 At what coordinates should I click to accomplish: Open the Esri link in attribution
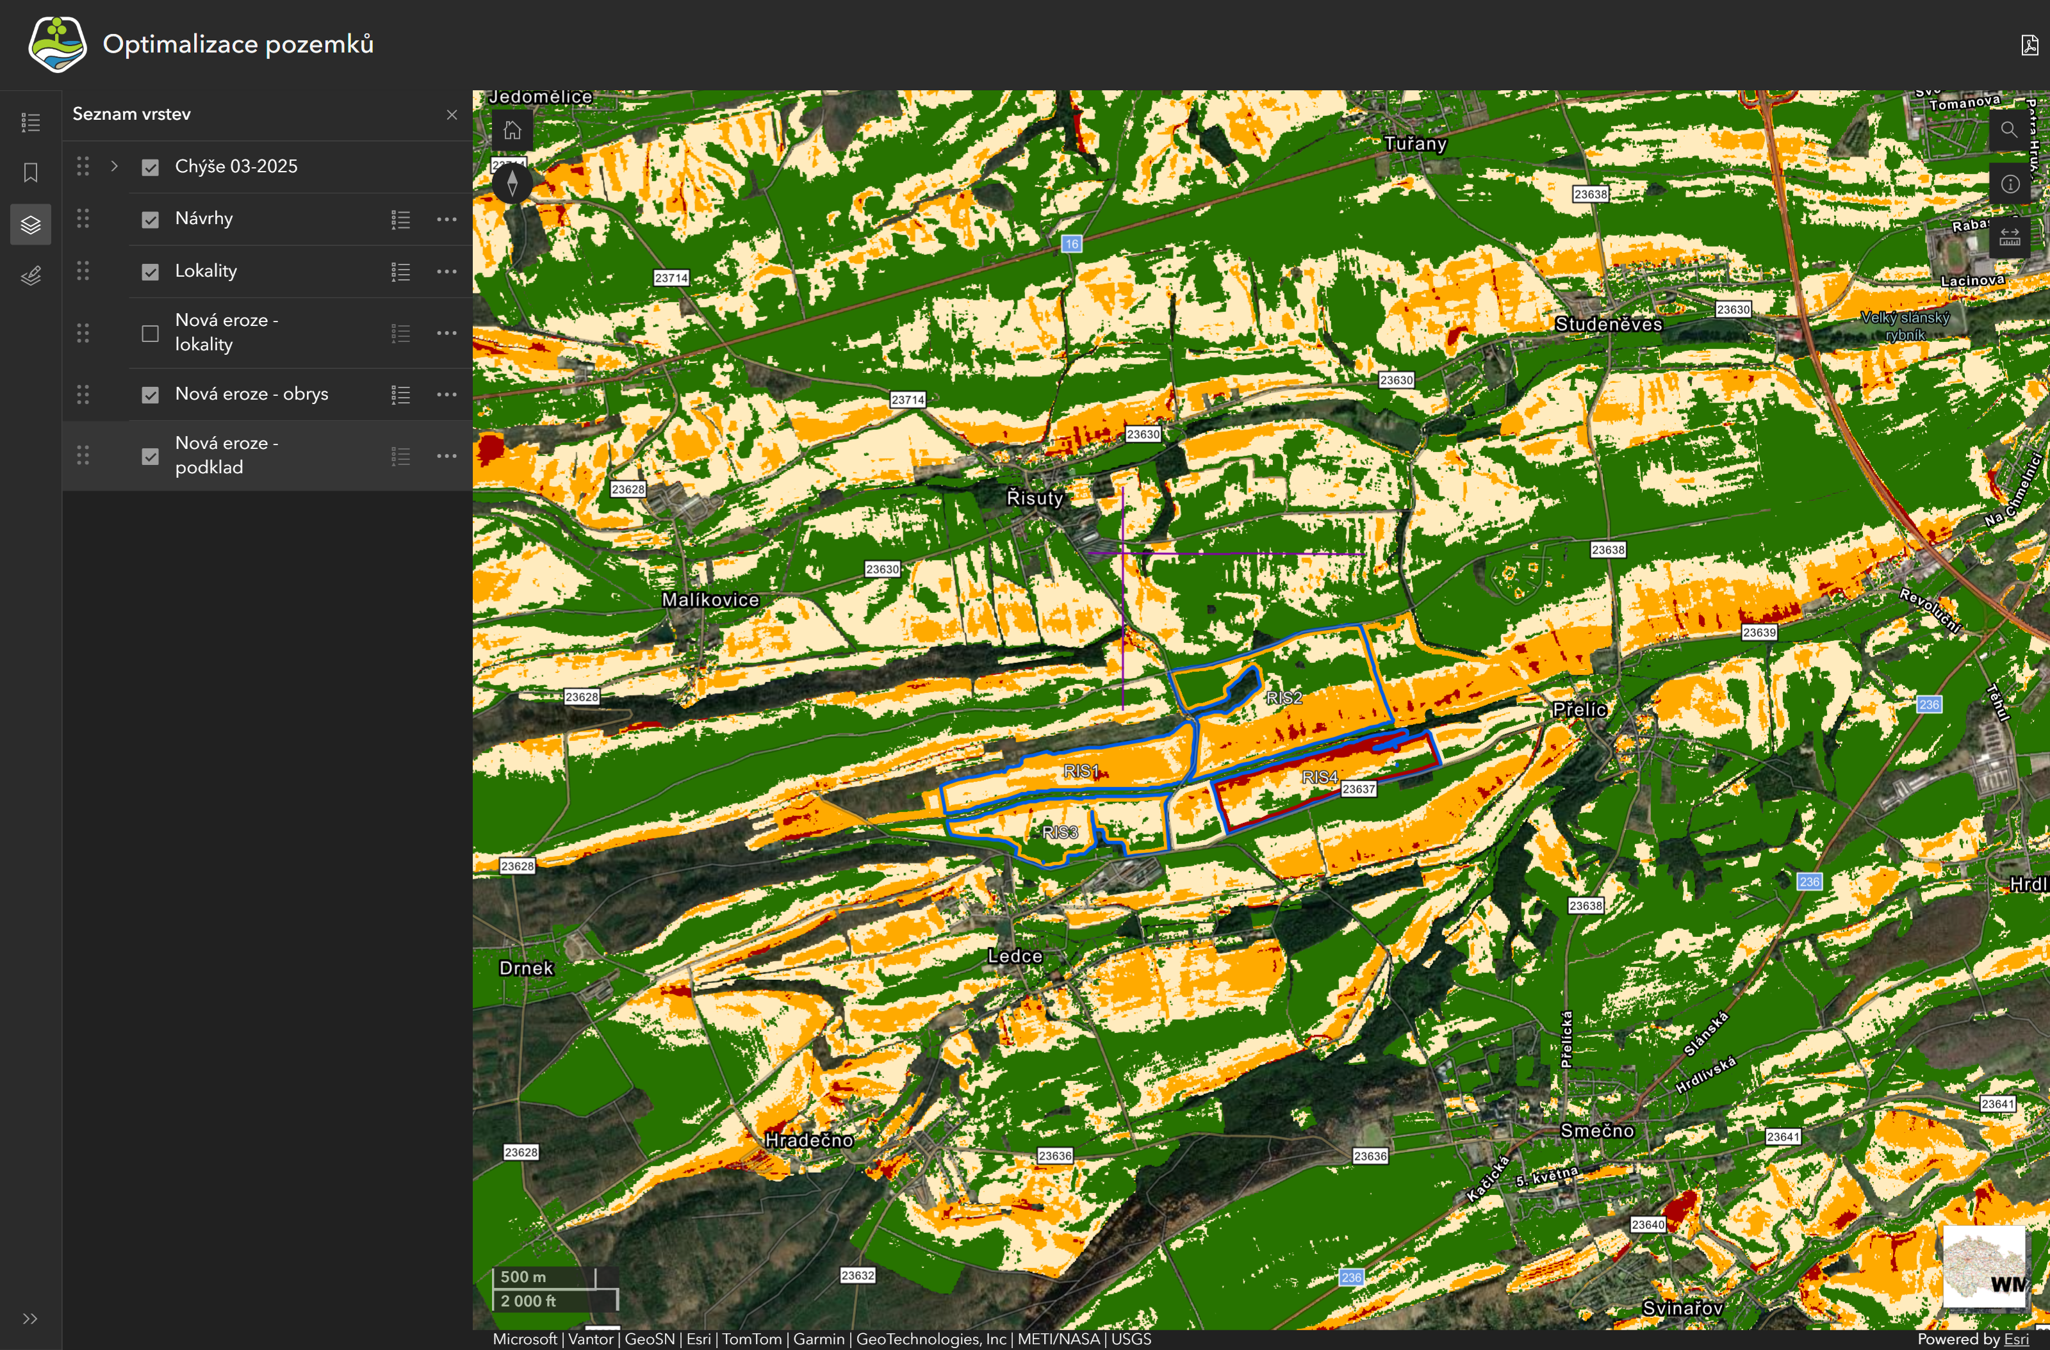pos(2015,1339)
